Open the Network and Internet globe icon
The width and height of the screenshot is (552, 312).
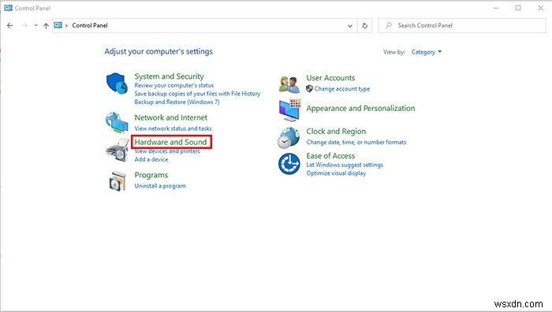pyautogui.click(x=117, y=122)
